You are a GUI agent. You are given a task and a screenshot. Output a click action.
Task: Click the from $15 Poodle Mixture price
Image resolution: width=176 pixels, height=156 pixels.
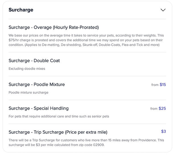pyautogui.click(x=159, y=85)
